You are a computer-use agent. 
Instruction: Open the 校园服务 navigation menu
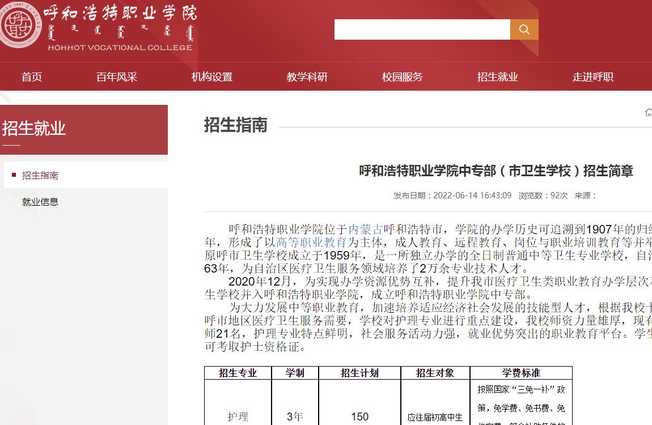403,77
